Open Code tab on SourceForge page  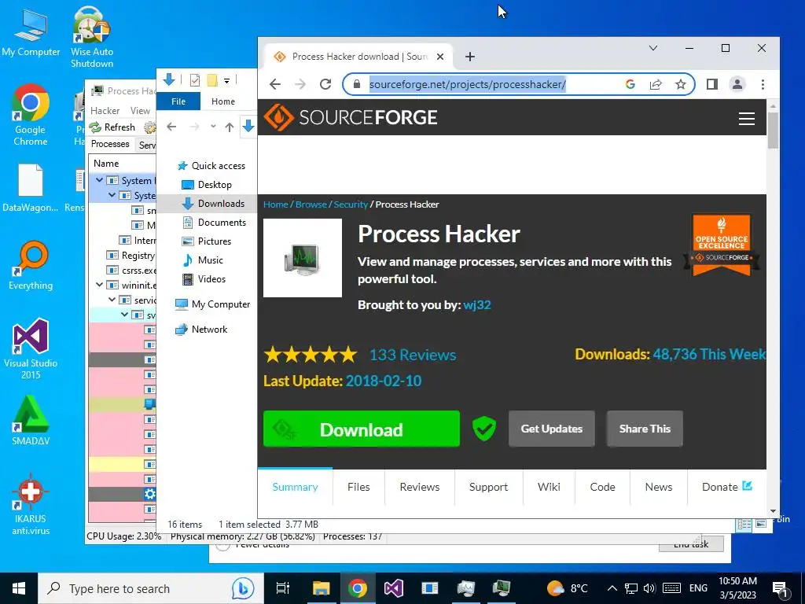click(602, 487)
